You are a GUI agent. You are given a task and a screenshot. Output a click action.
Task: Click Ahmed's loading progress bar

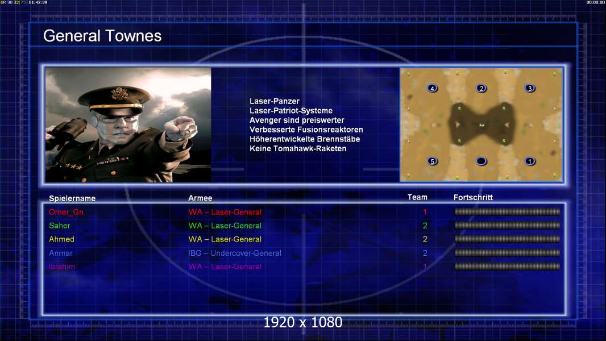(x=507, y=239)
